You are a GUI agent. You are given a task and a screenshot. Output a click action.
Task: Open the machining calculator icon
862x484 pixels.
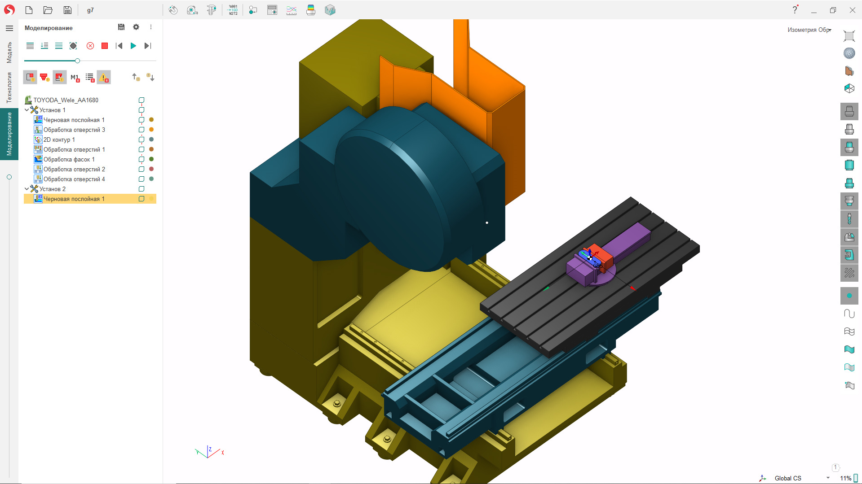[x=272, y=10]
